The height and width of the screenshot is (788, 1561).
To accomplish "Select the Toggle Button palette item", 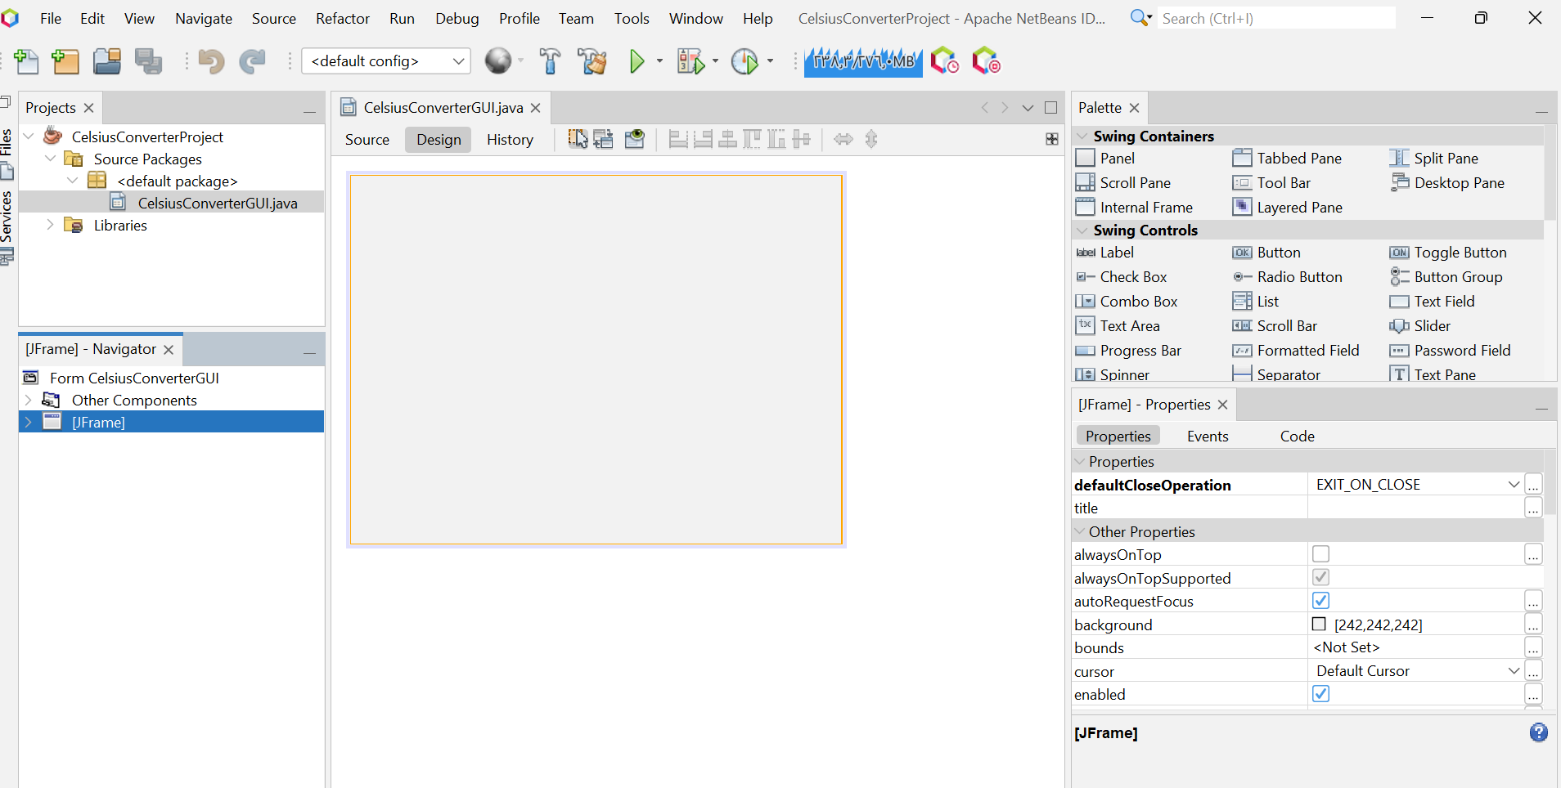I will (x=1447, y=253).
